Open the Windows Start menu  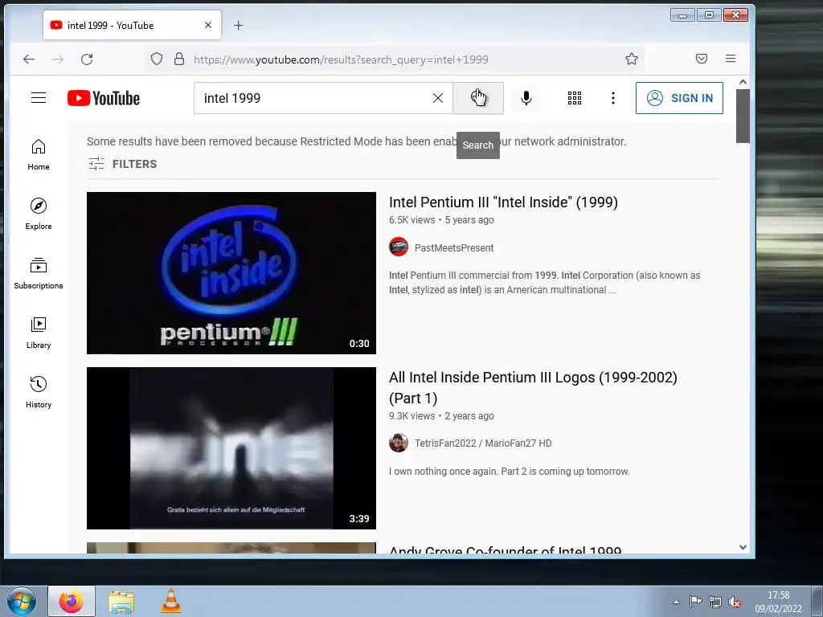click(x=22, y=601)
